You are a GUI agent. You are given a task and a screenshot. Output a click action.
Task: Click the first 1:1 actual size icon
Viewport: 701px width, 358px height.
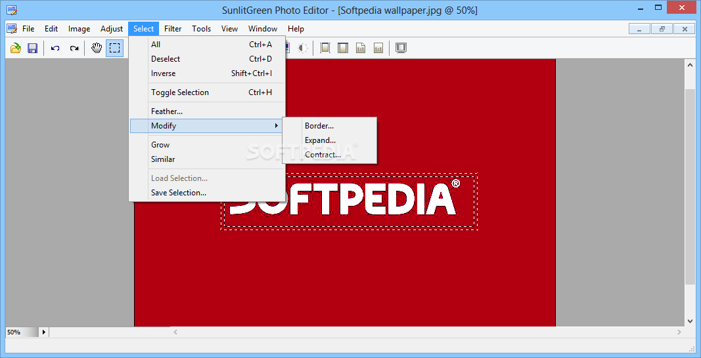[361, 49]
